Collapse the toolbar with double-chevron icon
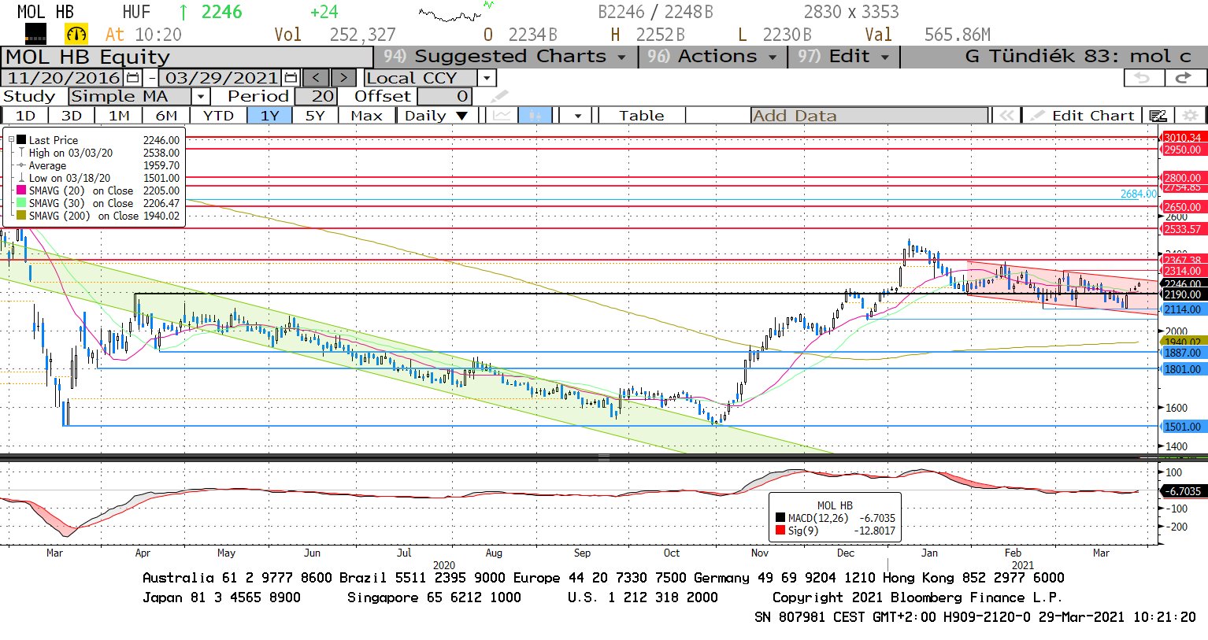 click(x=1006, y=116)
